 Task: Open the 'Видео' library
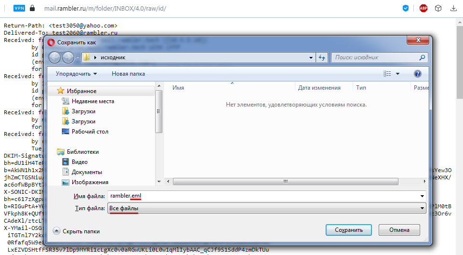[79, 162]
